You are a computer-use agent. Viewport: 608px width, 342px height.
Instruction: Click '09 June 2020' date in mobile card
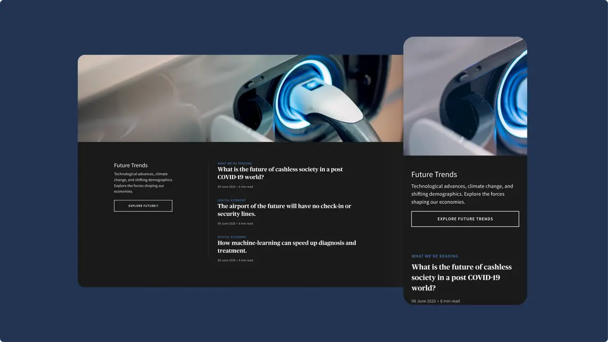(424, 301)
